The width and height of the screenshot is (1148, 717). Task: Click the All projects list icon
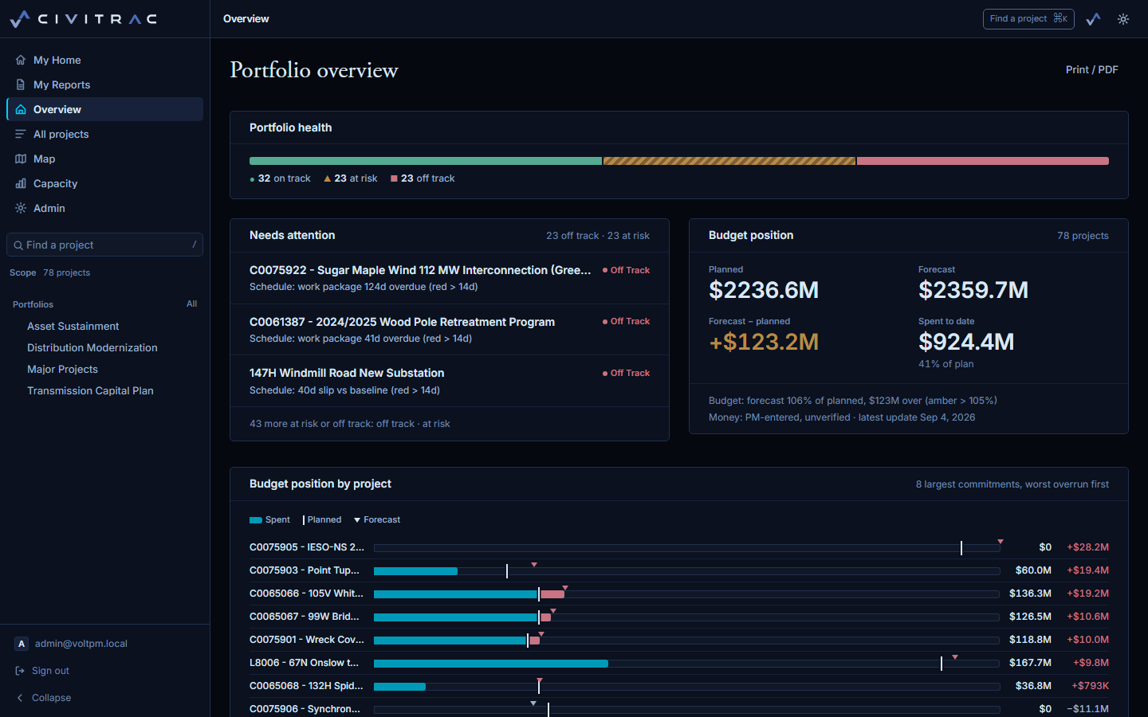point(21,134)
